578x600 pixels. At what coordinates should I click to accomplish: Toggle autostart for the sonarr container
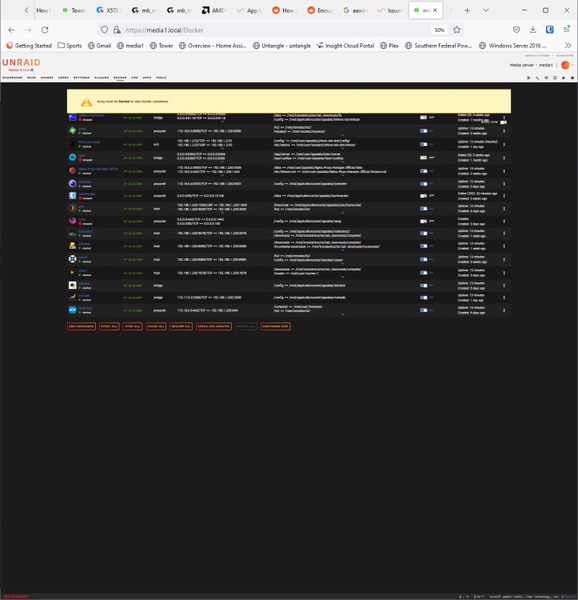[x=424, y=259]
